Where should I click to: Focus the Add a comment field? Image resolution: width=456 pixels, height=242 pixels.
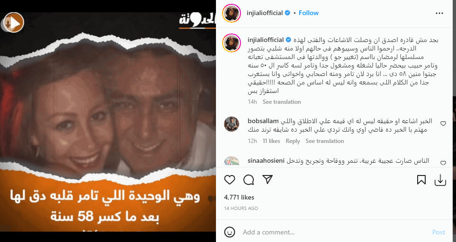[334, 232]
